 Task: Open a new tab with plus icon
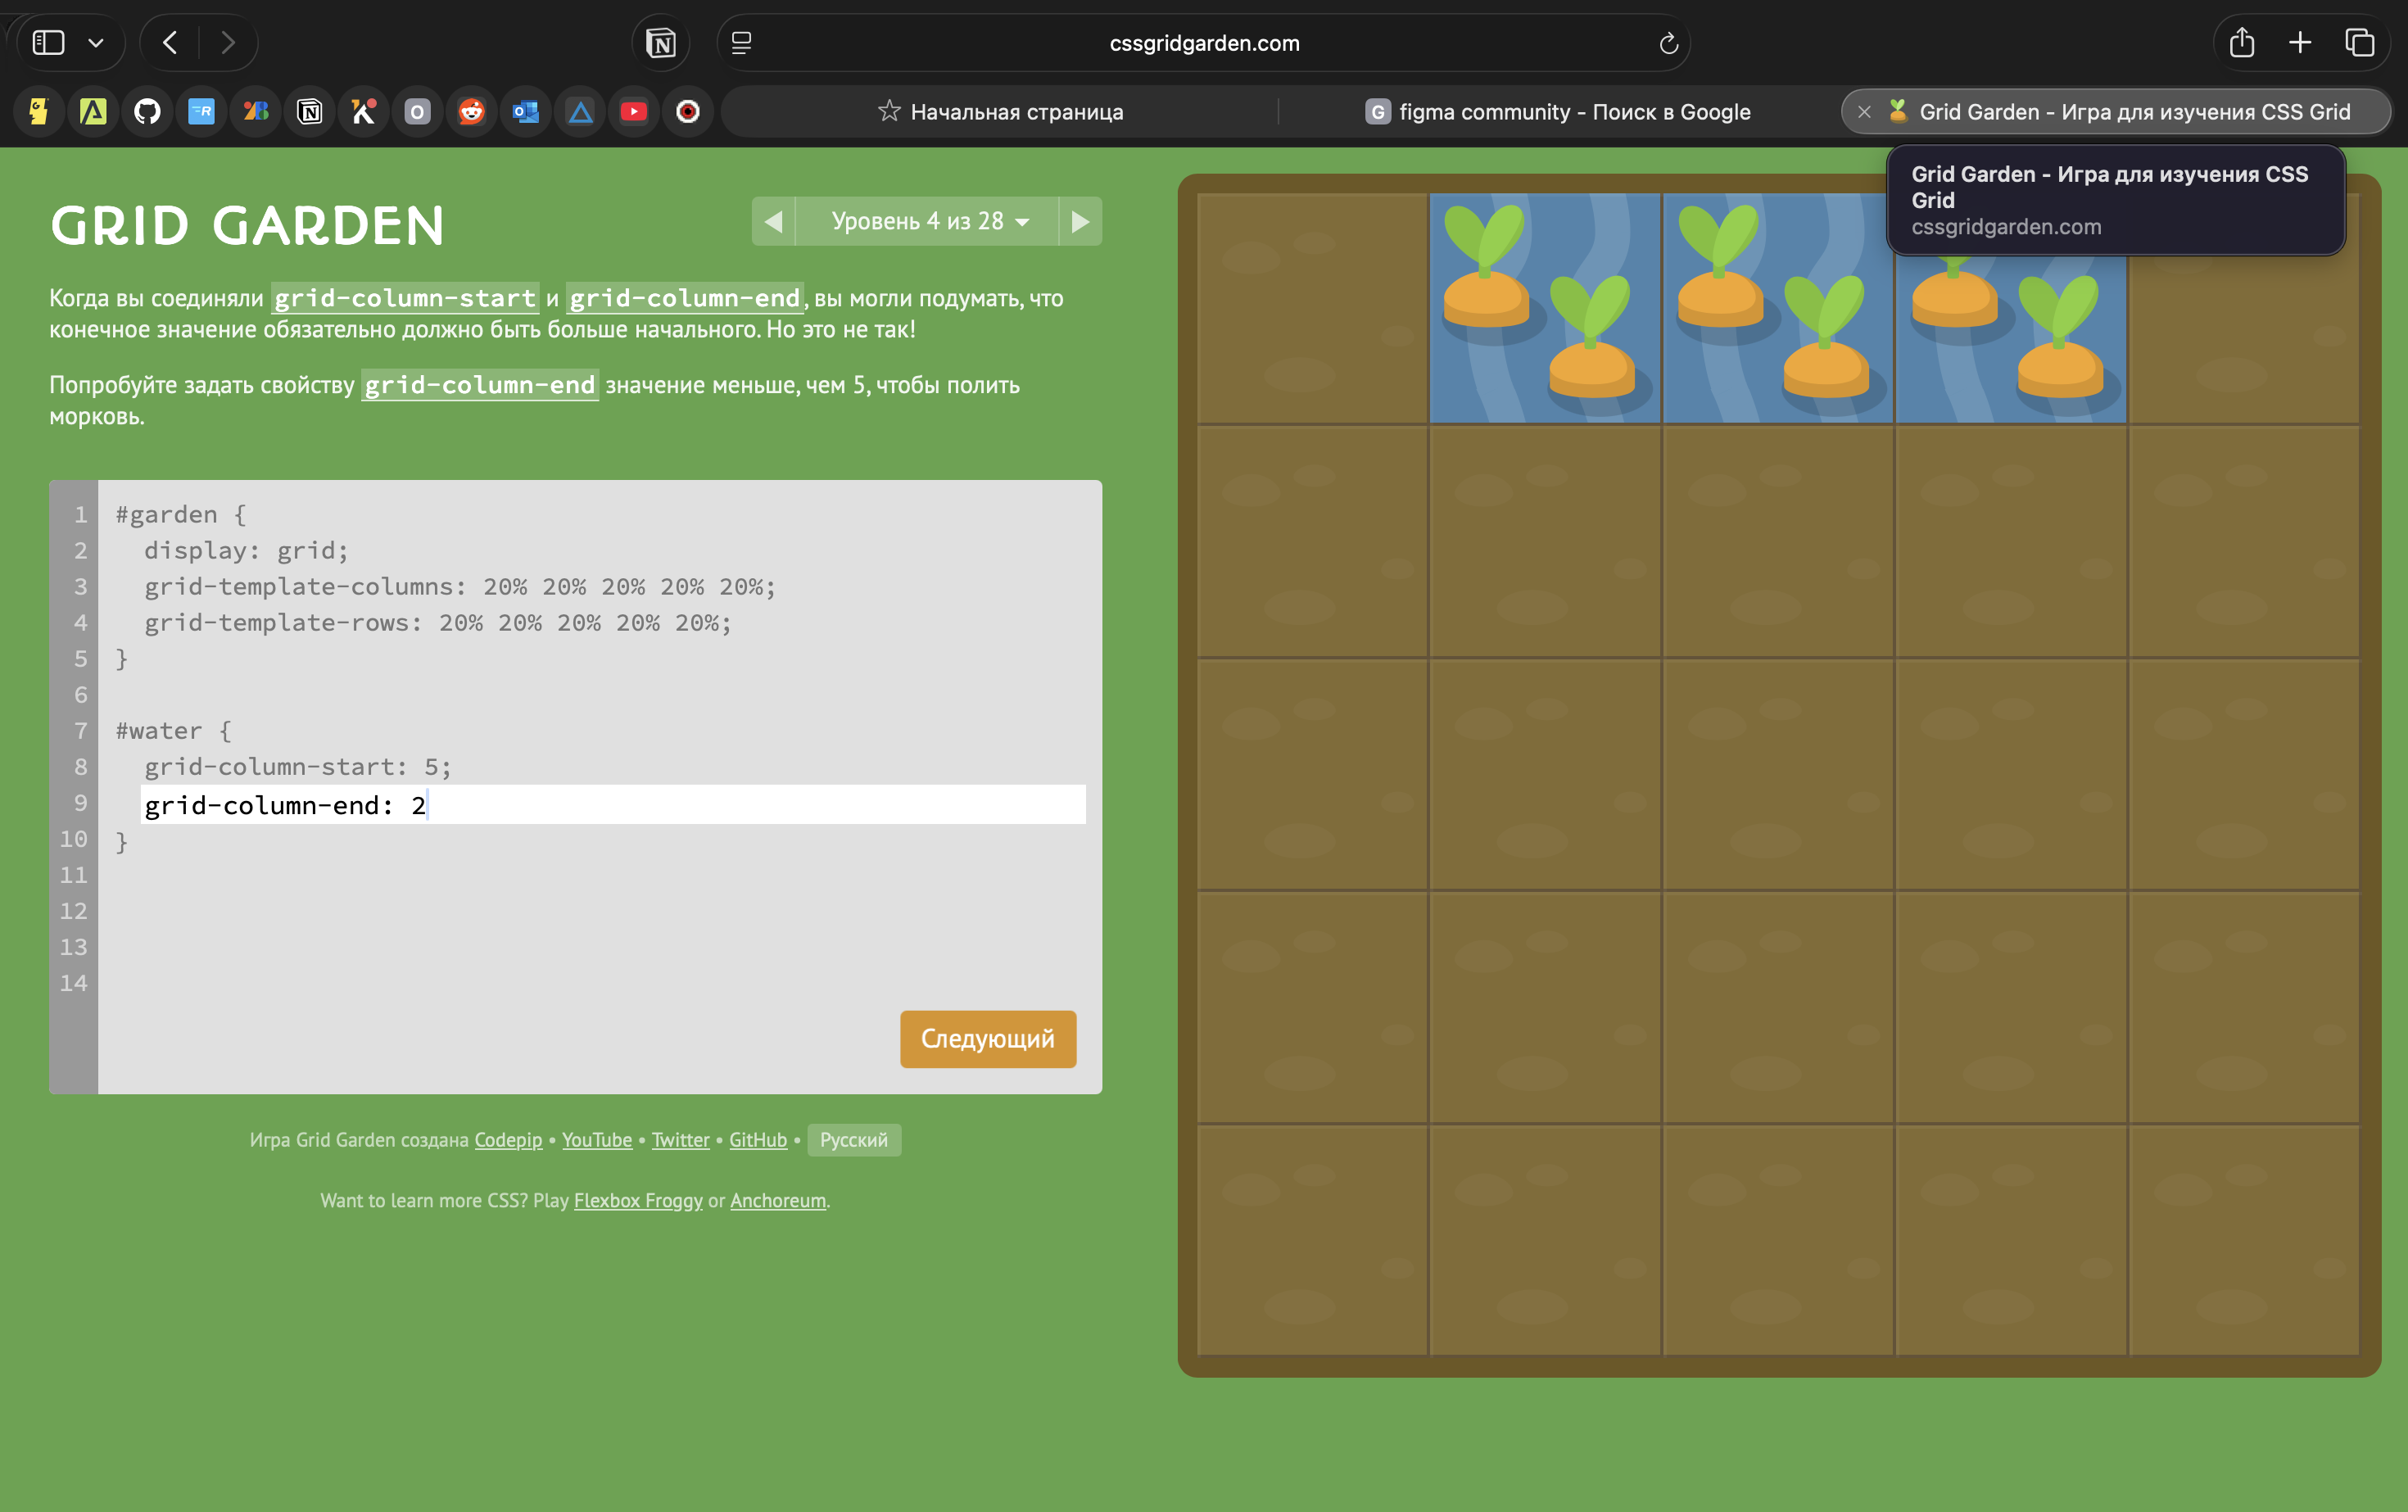(2300, 43)
